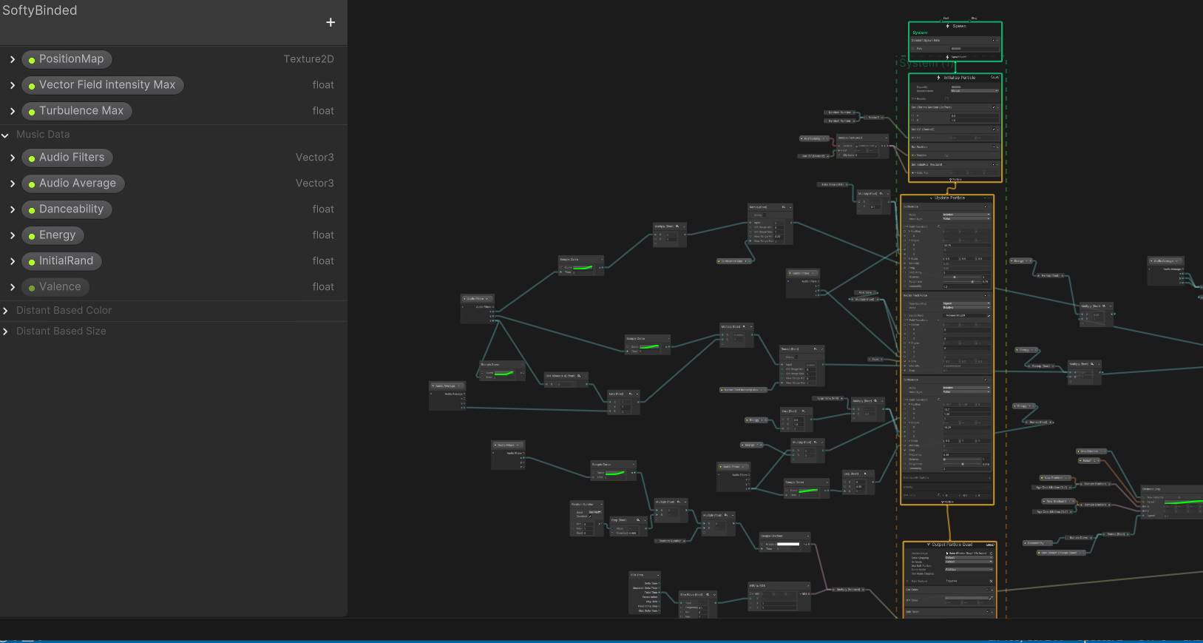
Task: Click the green dot on Turbulence Max
Action: coord(32,112)
